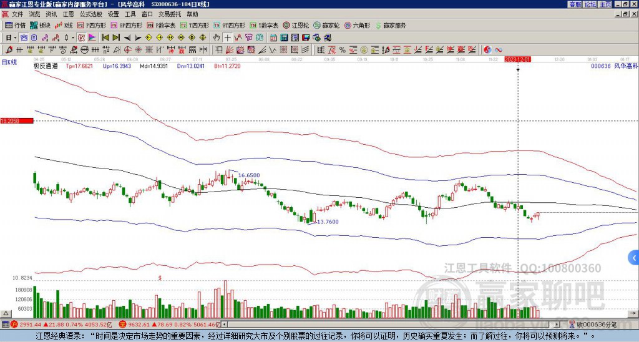639x342 pixels.
Task: Toggle the crosshair cursor tool
Action: 227,38
